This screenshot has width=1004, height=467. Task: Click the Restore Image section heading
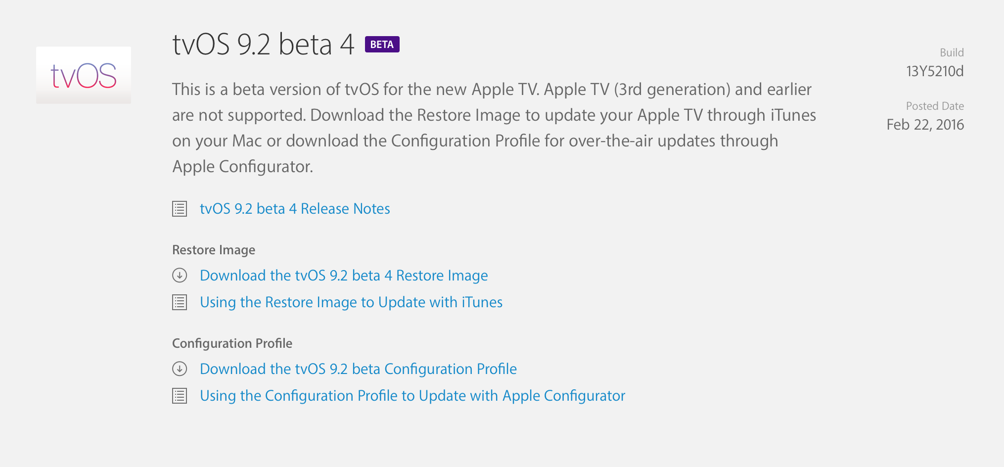tap(214, 250)
